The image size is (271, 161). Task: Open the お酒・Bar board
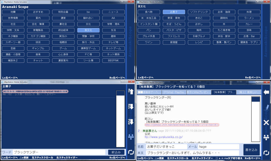click(x=249, y=36)
